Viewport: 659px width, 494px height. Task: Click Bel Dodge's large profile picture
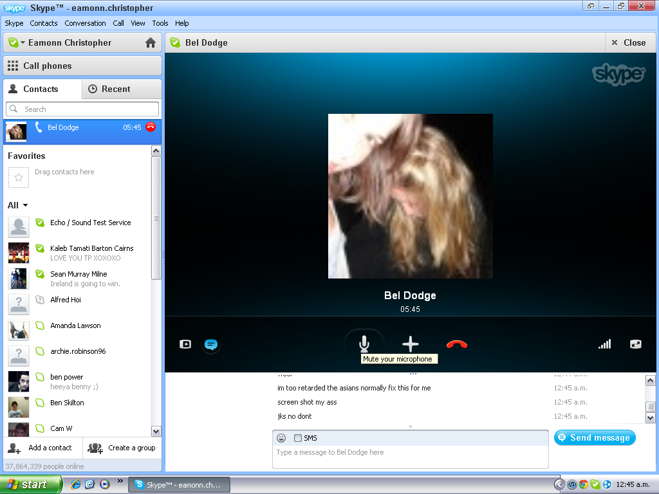pyautogui.click(x=410, y=196)
